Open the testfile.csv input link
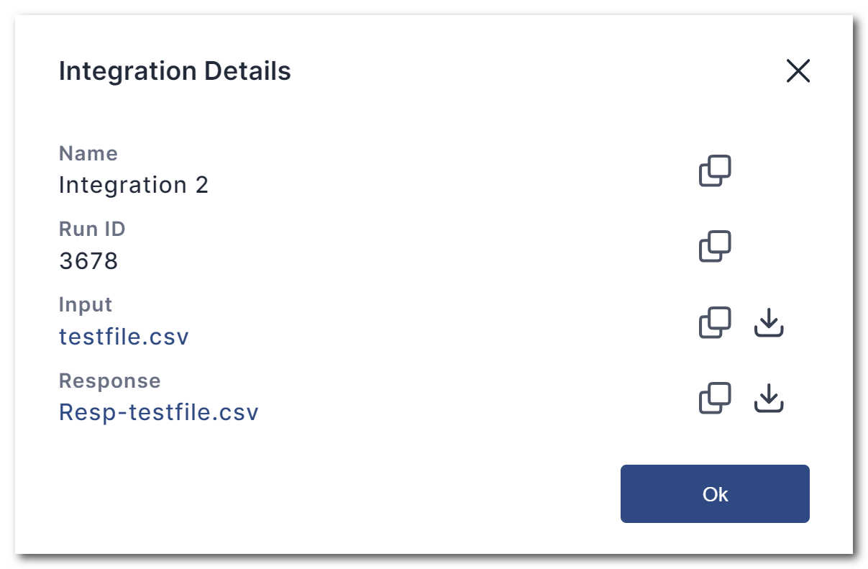868x569 pixels. coord(124,337)
